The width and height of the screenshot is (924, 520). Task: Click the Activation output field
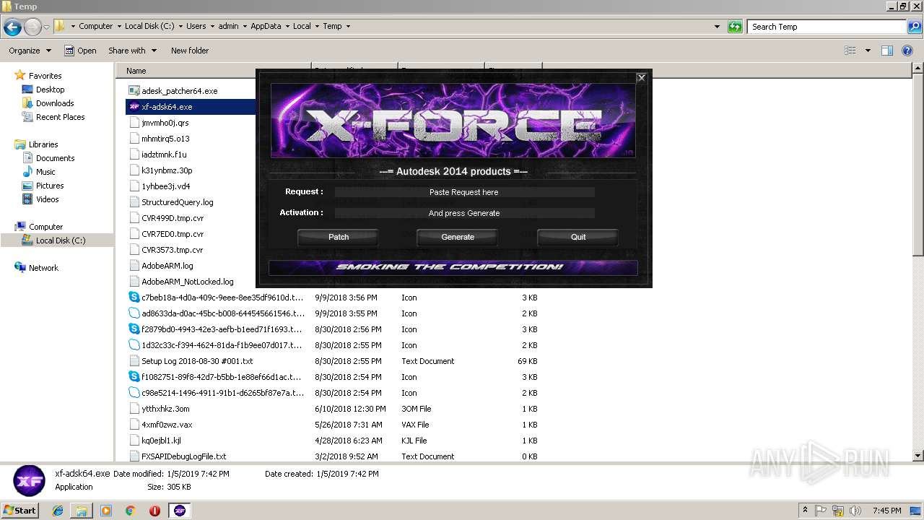click(464, 213)
